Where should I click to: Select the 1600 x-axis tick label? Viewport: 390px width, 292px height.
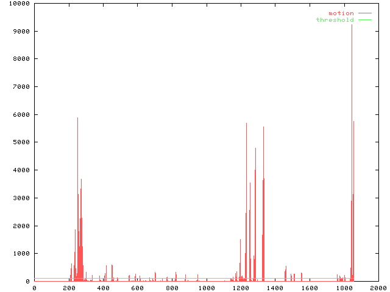point(310,288)
